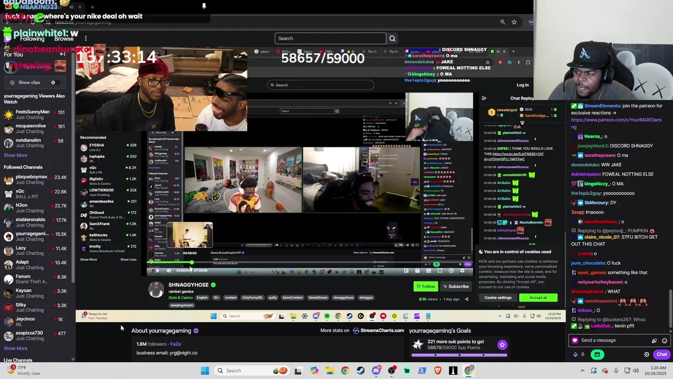Open the Following tab
Image resolution: width=673 pixels, height=379 pixels.
(32, 39)
